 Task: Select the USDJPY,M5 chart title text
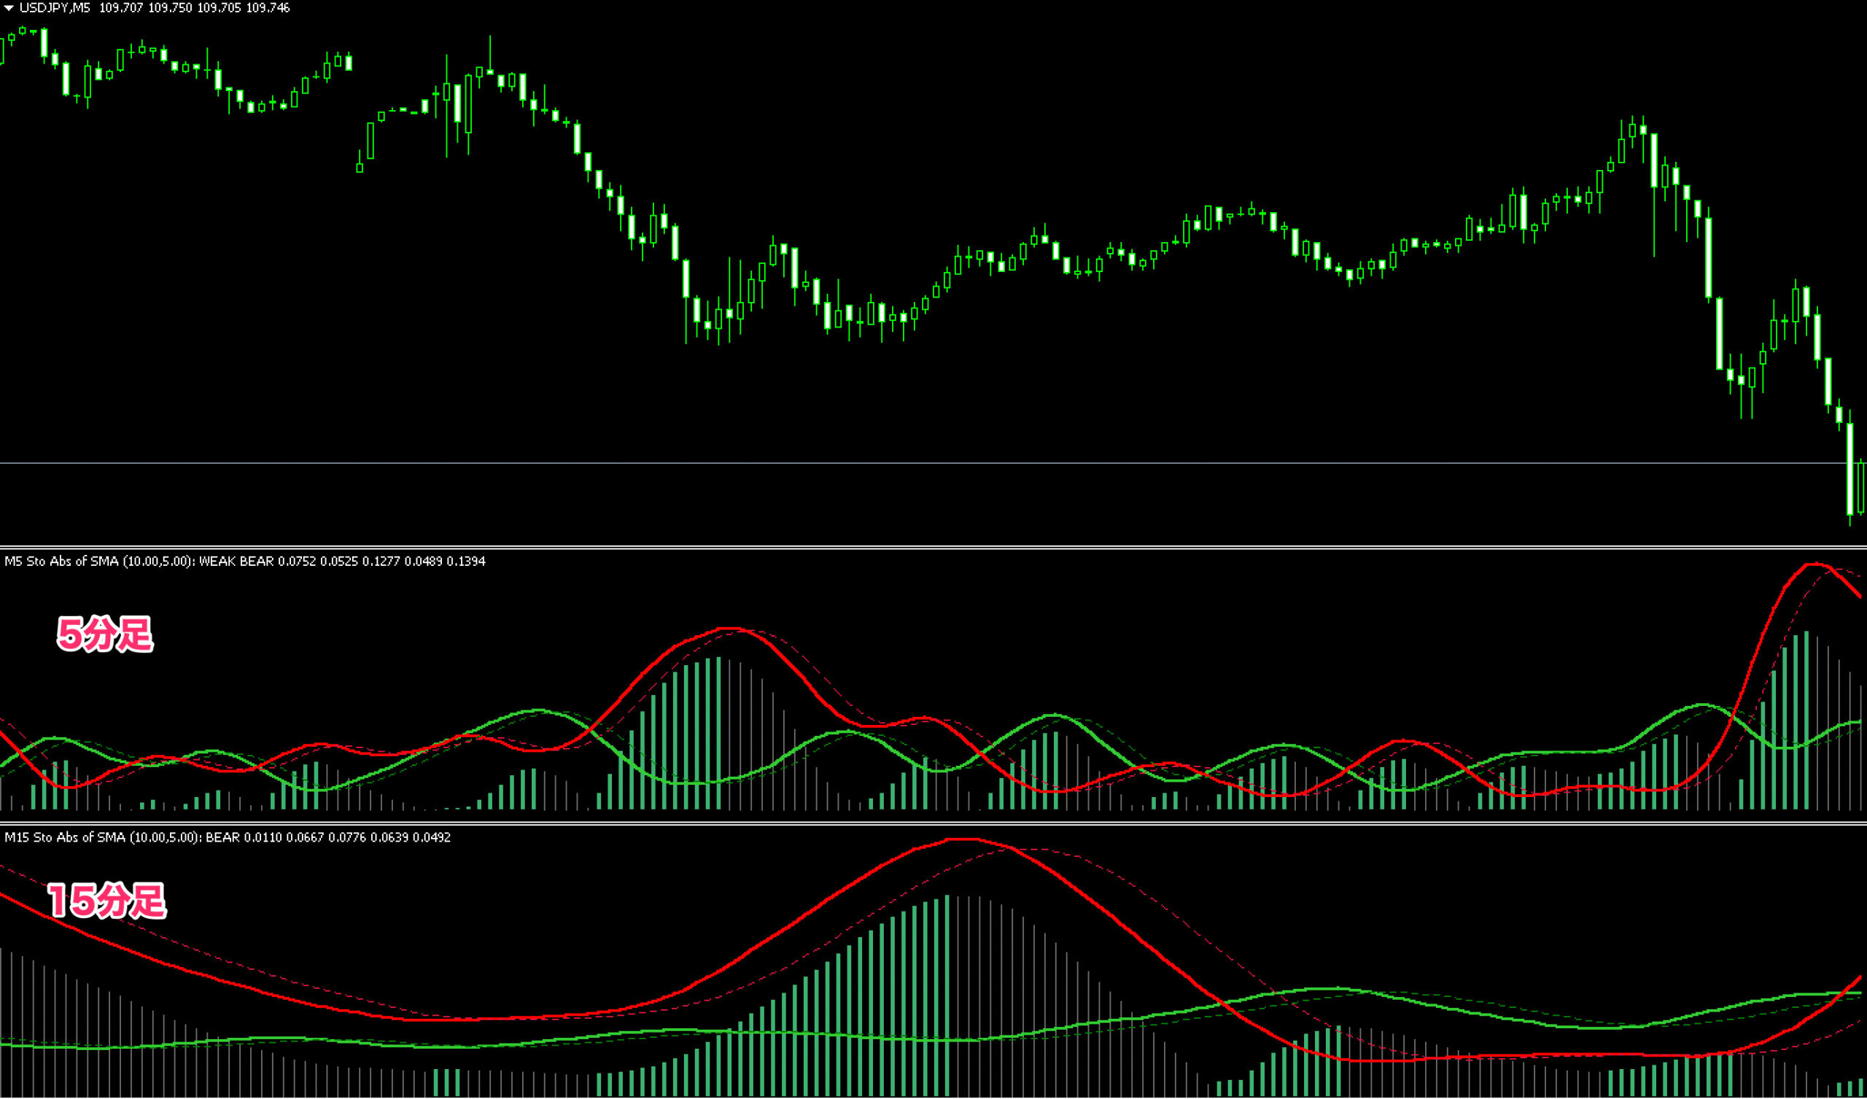(x=54, y=8)
